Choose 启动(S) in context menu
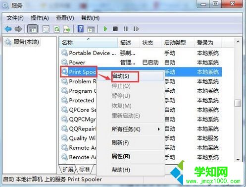The height and width of the screenshot is (187, 246). (x=130, y=76)
